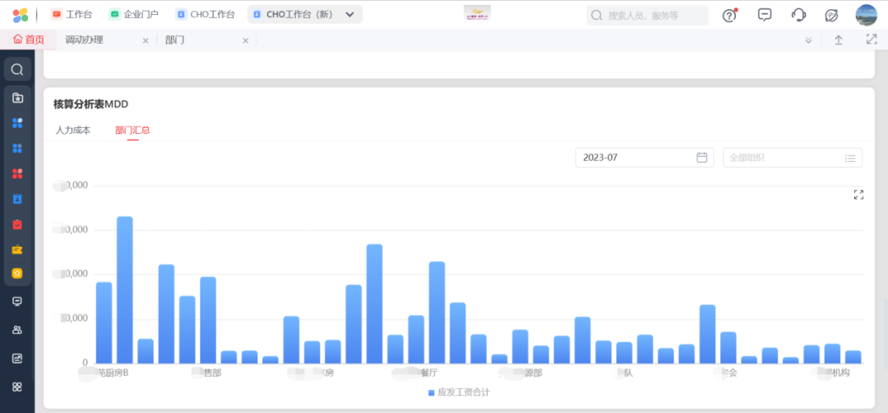
Task: Close the 调动办理 tab
Action: coord(146,40)
